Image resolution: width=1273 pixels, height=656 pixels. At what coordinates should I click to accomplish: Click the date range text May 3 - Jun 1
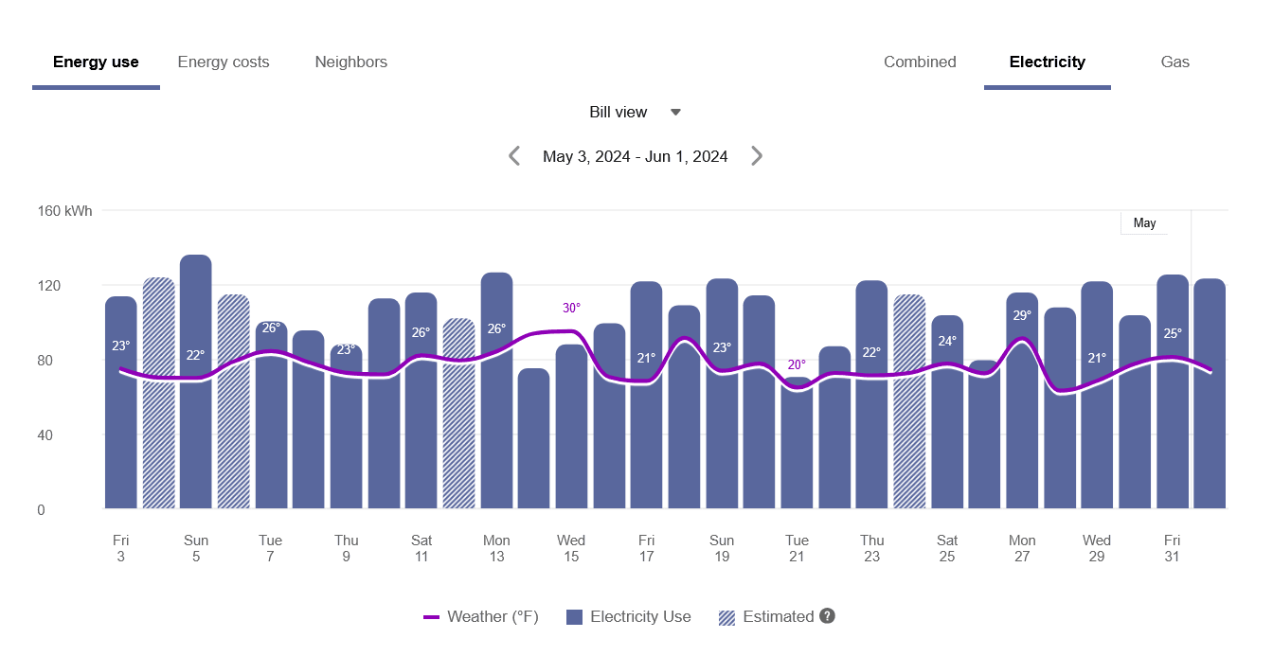pyautogui.click(x=635, y=155)
